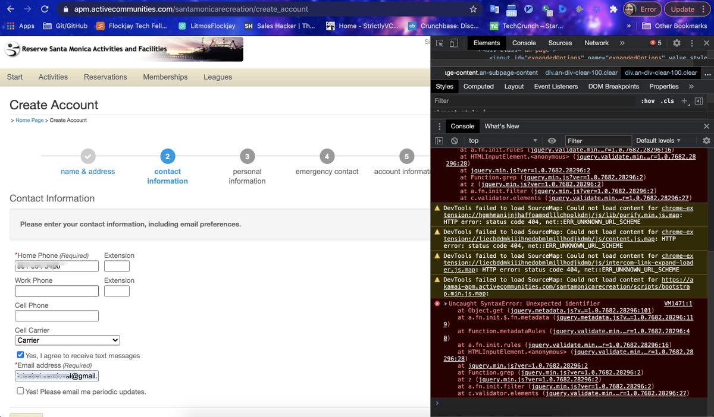Select the div.an-div-clear-100.clear breadcrumb highlighted
The width and height of the screenshot is (714, 417).
pyautogui.click(x=660, y=72)
